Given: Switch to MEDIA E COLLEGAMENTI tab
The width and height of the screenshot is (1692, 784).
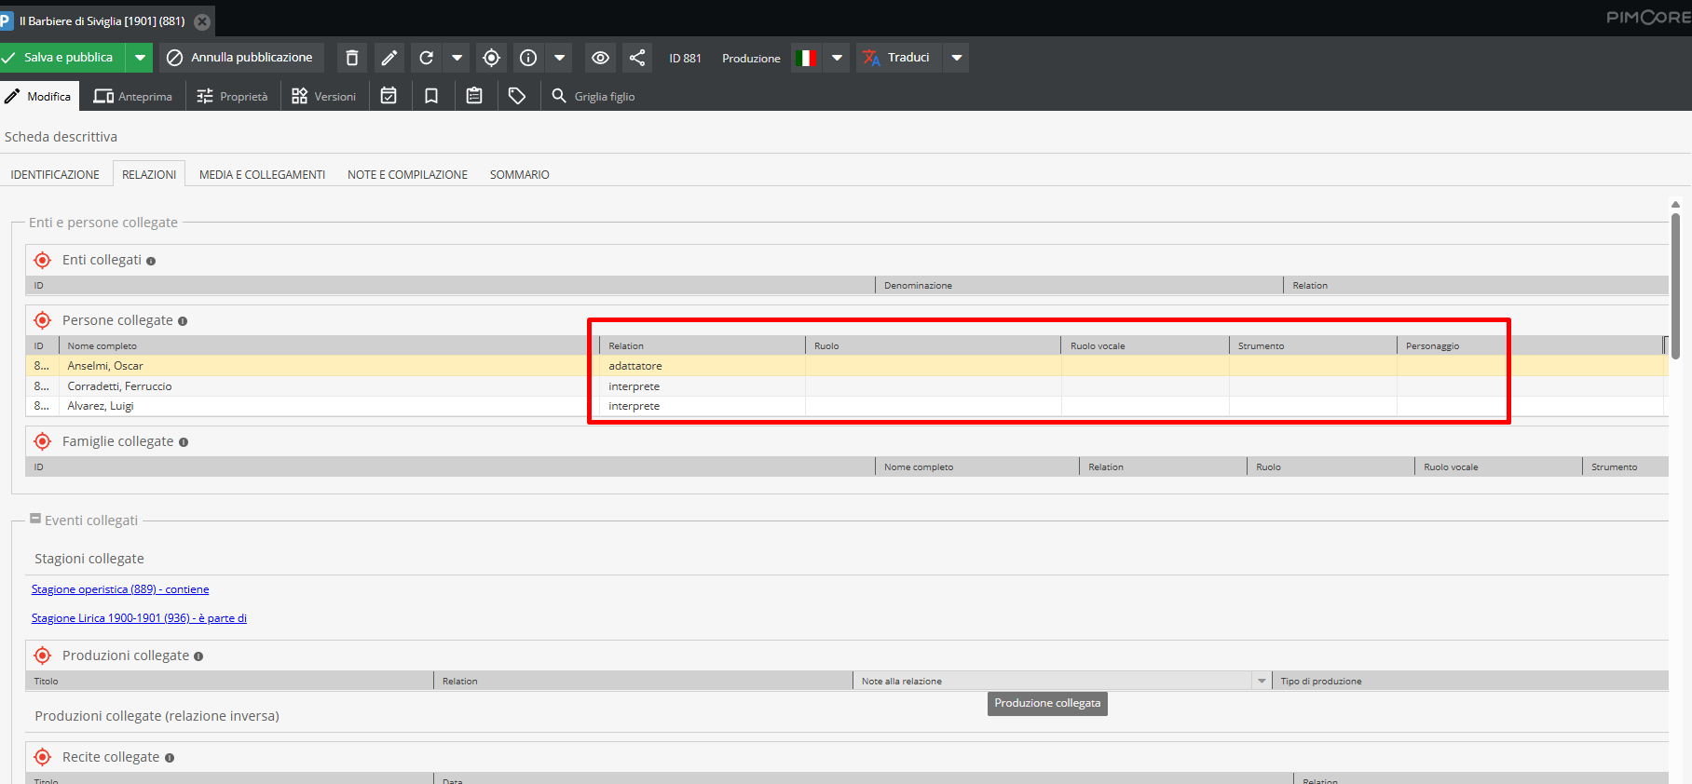Looking at the screenshot, I should tap(262, 174).
